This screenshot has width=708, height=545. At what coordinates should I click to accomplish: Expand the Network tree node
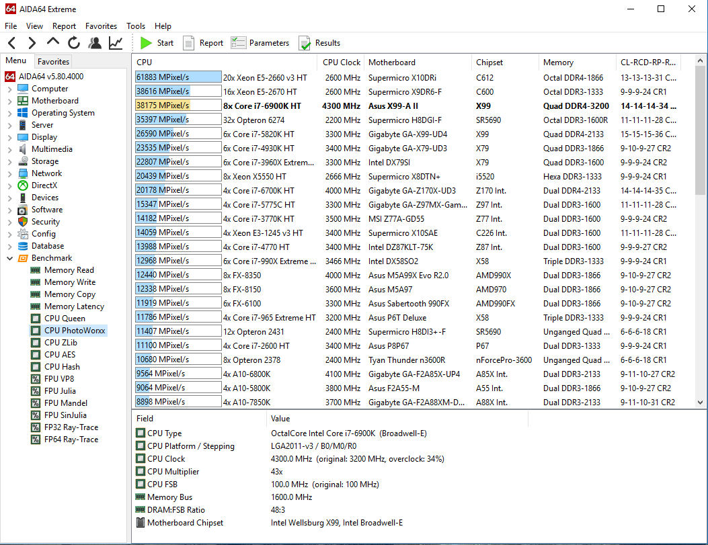(10, 173)
